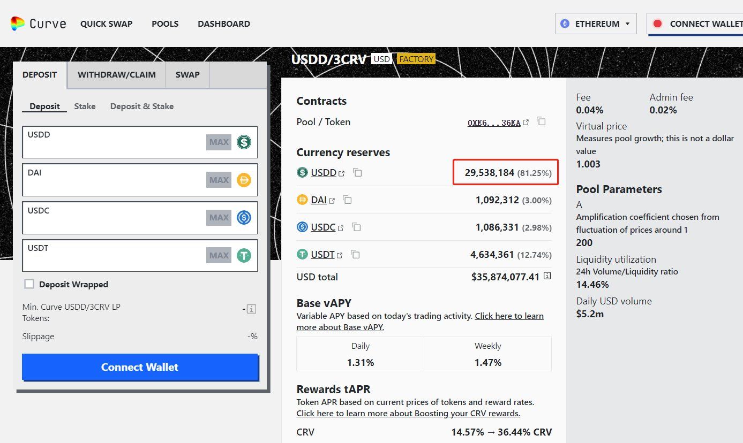Image resolution: width=743 pixels, height=443 pixels.
Task: Click the Virtual price value 1.003
Action: pyautogui.click(x=588, y=164)
